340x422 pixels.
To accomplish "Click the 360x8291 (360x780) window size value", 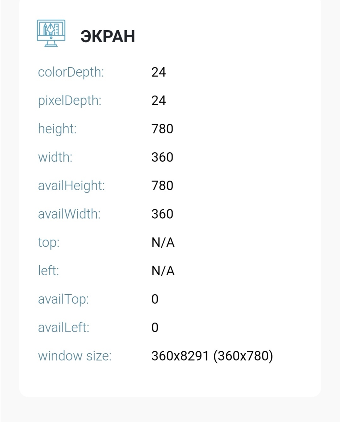I will (212, 356).
